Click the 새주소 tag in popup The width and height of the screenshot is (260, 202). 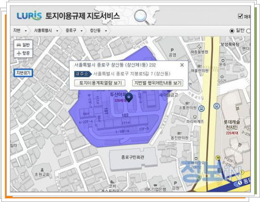click(83, 74)
